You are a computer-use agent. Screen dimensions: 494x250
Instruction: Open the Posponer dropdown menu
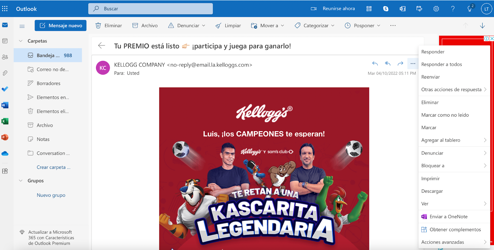click(362, 26)
